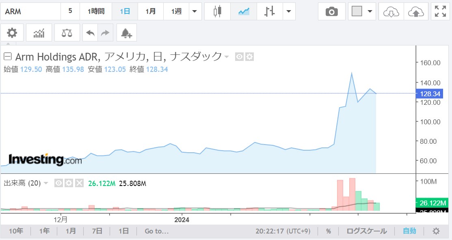Click the clock time 20:22:17 (UTC+9)
Screen dimensions: 452x240
(x=283, y=231)
